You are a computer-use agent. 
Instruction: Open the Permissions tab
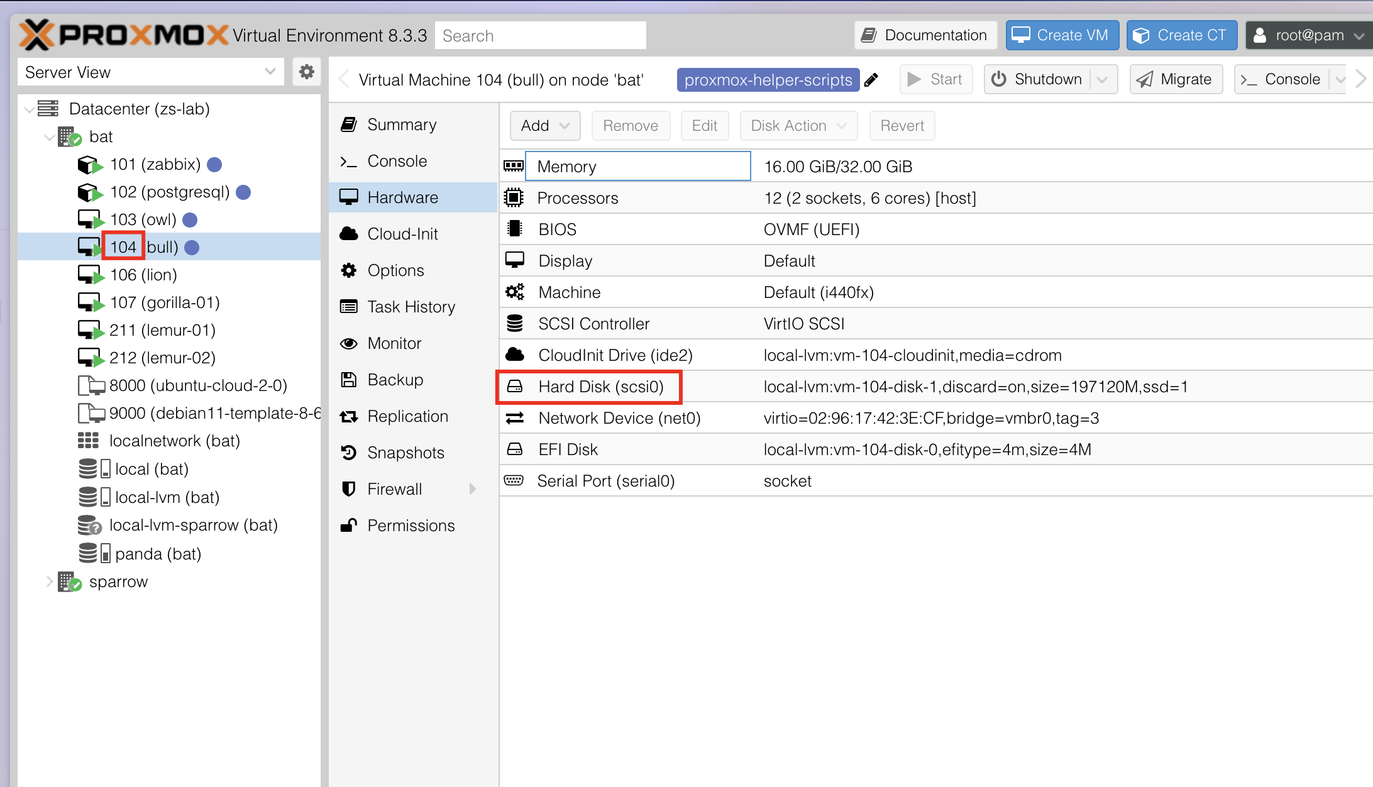[413, 526]
